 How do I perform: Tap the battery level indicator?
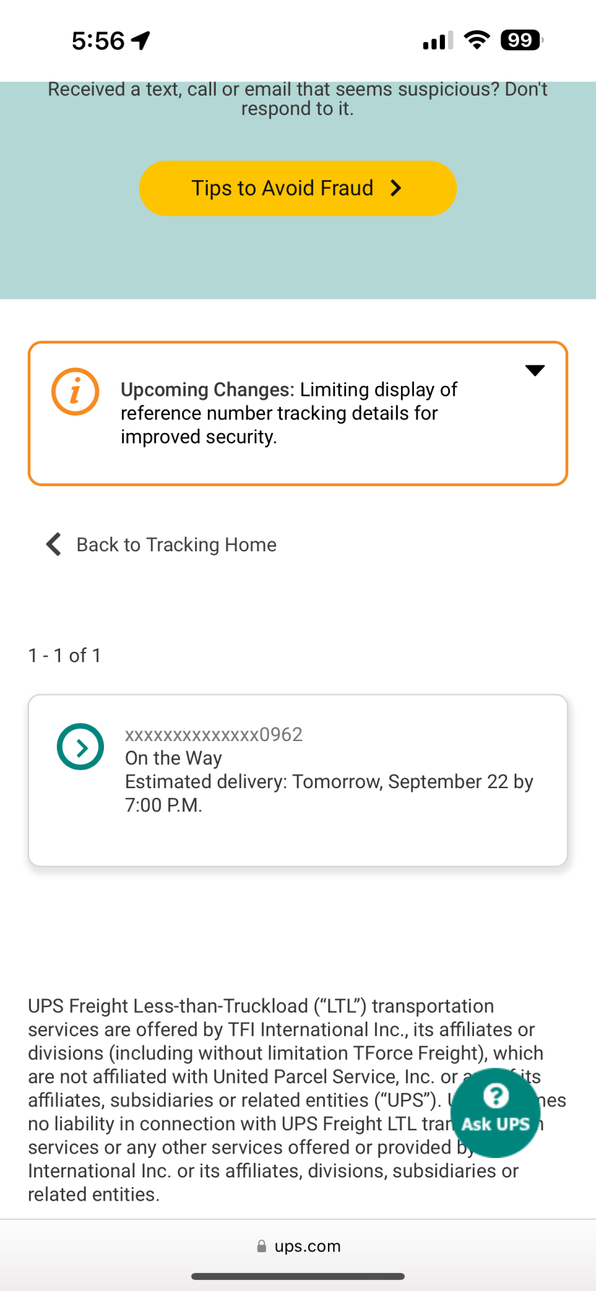pos(521,41)
